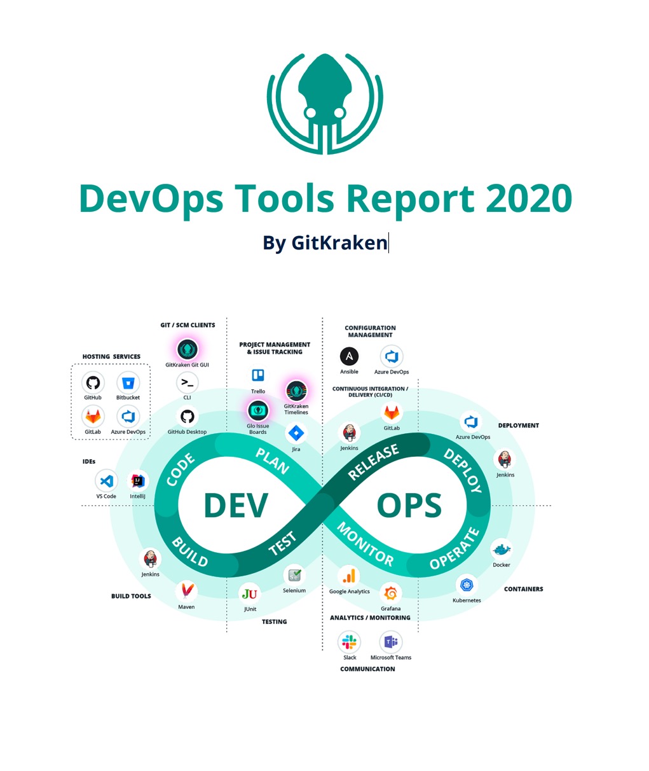Select 'BUILD' on the infinity loop
The image size is (649, 771).
[x=189, y=552]
